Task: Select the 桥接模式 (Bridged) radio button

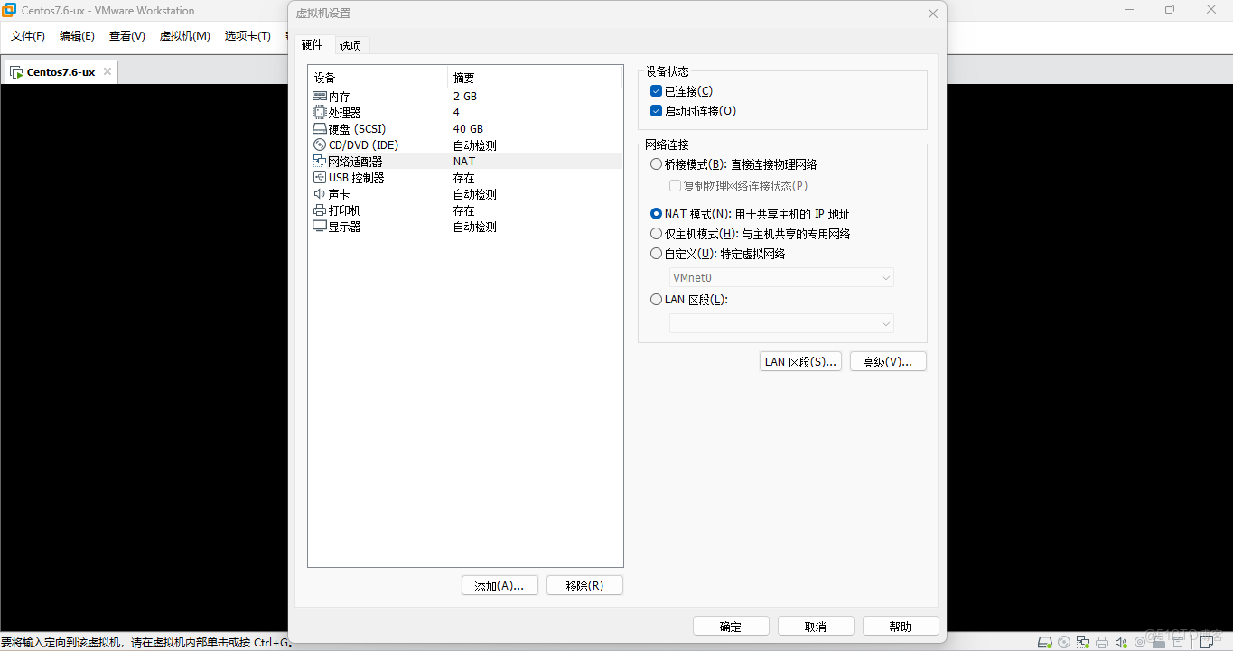Action: point(656,164)
